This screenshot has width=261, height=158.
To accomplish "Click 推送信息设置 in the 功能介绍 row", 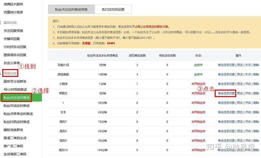I will (226, 65).
